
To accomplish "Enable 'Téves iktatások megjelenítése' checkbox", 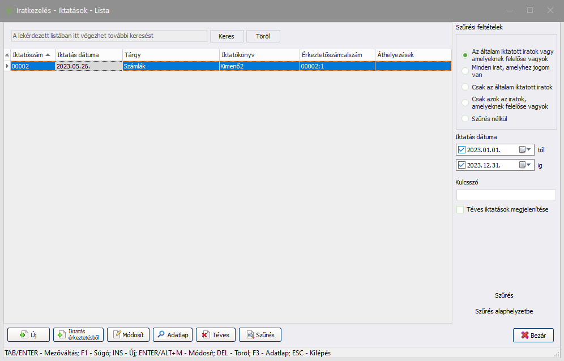I will click(x=460, y=209).
